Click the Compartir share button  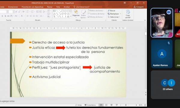click(x=139, y=7)
